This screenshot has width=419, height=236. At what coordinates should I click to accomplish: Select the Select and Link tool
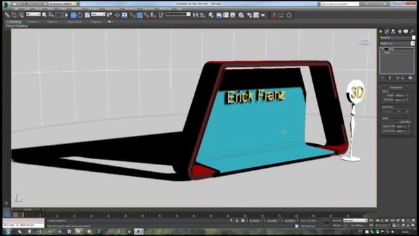click(7, 15)
